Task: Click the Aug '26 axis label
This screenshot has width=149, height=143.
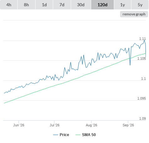Action: (91, 125)
